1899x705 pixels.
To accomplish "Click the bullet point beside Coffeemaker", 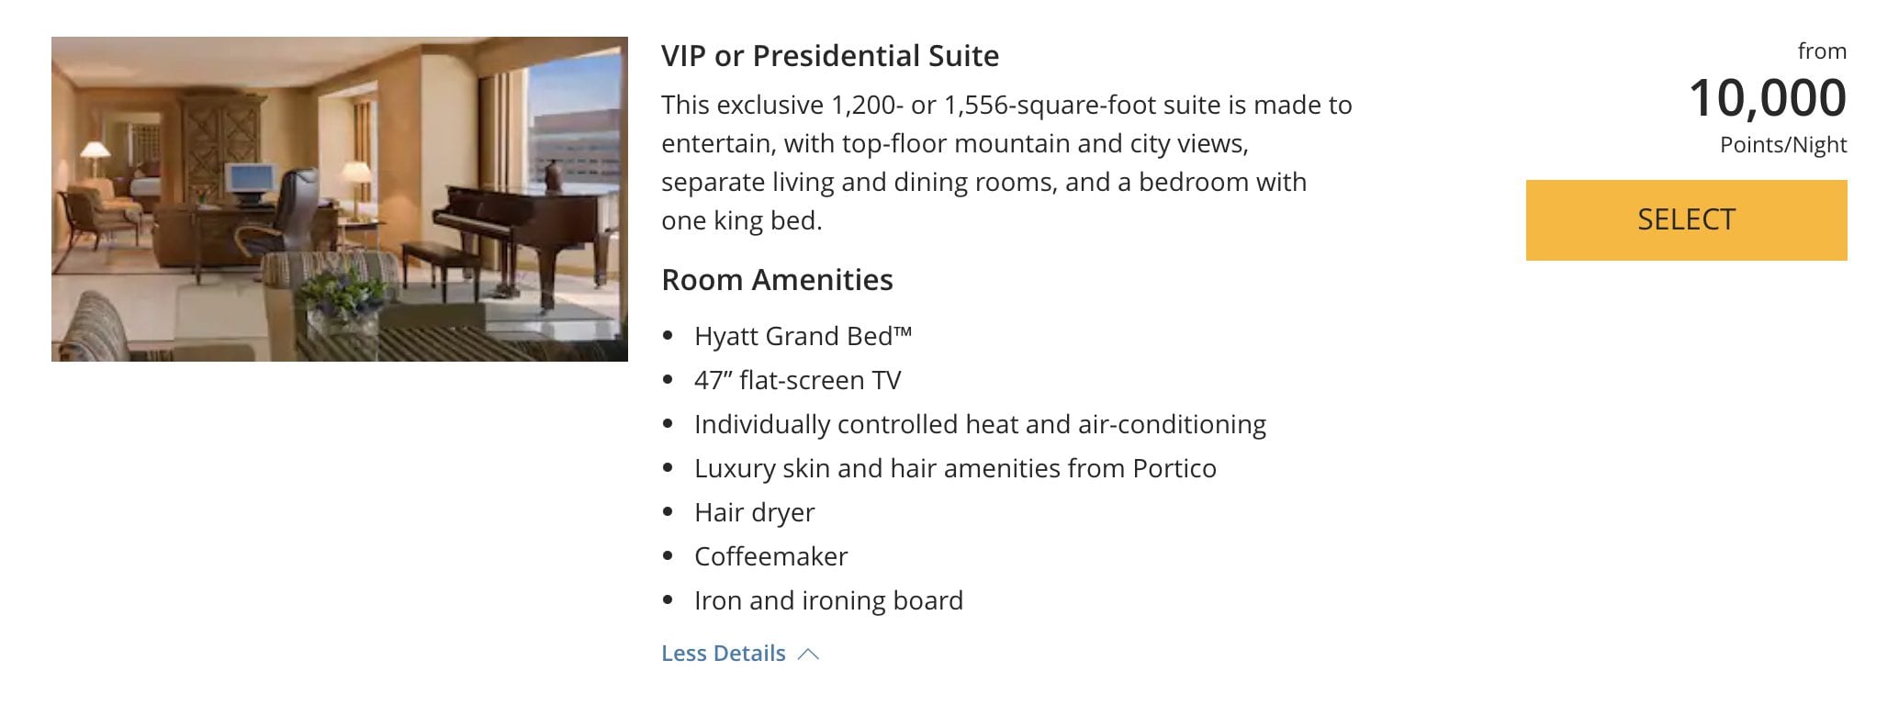I will tap(669, 554).
